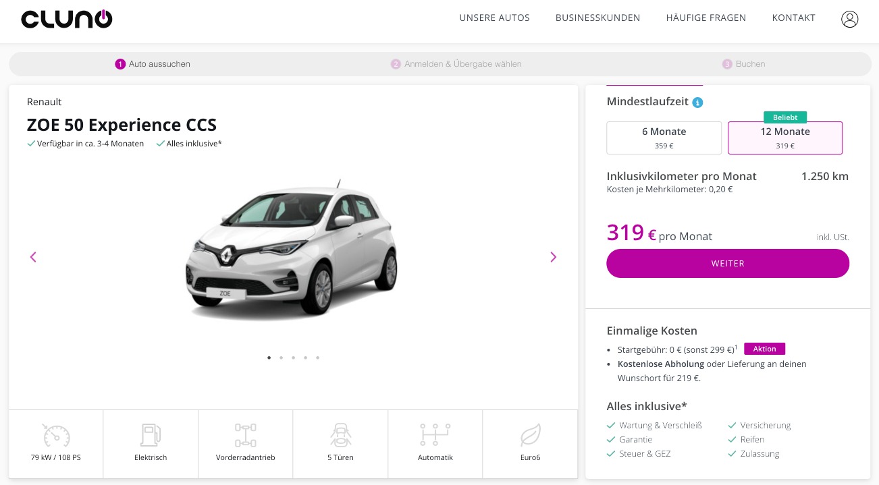Click the checkmark beside Wartung & Verschleiß
Viewport: 879px width, 485px height.
pyautogui.click(x=611, y=426)
